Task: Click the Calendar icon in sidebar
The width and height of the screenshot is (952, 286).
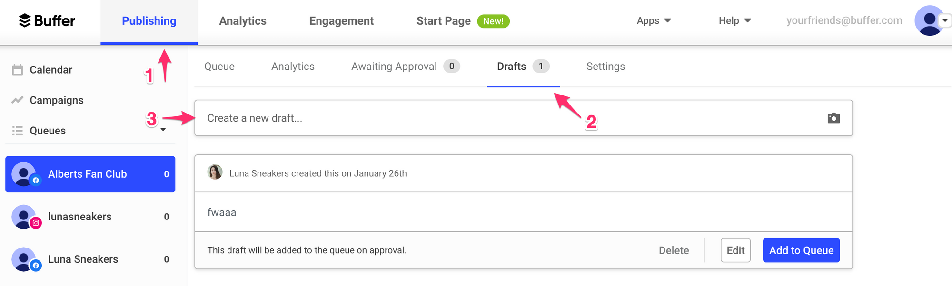Action: [18, 70]
